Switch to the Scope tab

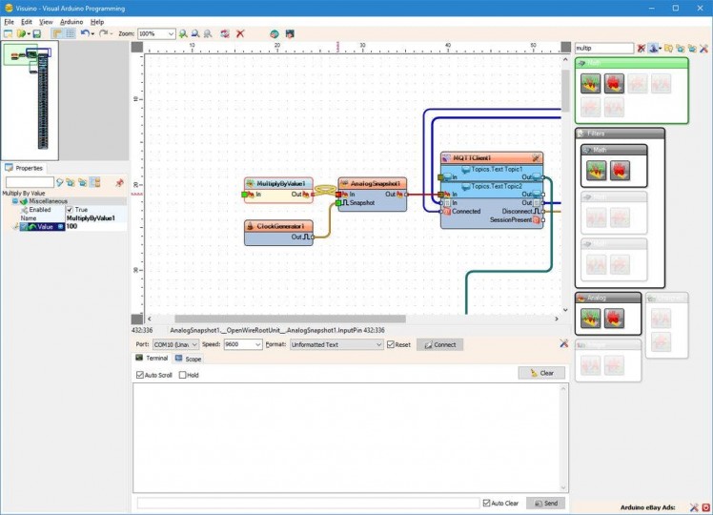coord(188,359)
